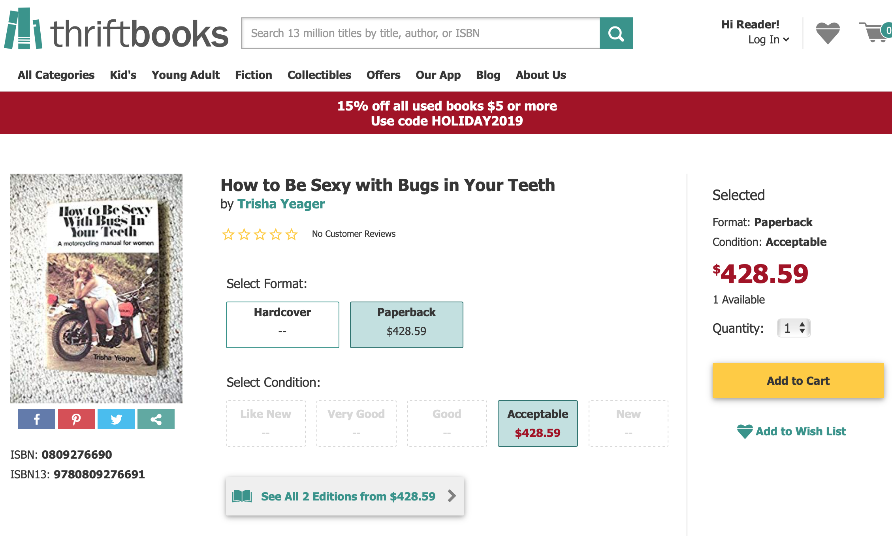Expand the Log In dropdown
The height and width of the screenshot is (536, 892).
pos(768,39)
